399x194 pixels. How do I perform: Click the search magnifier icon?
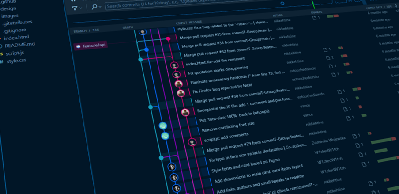[94, 7]
